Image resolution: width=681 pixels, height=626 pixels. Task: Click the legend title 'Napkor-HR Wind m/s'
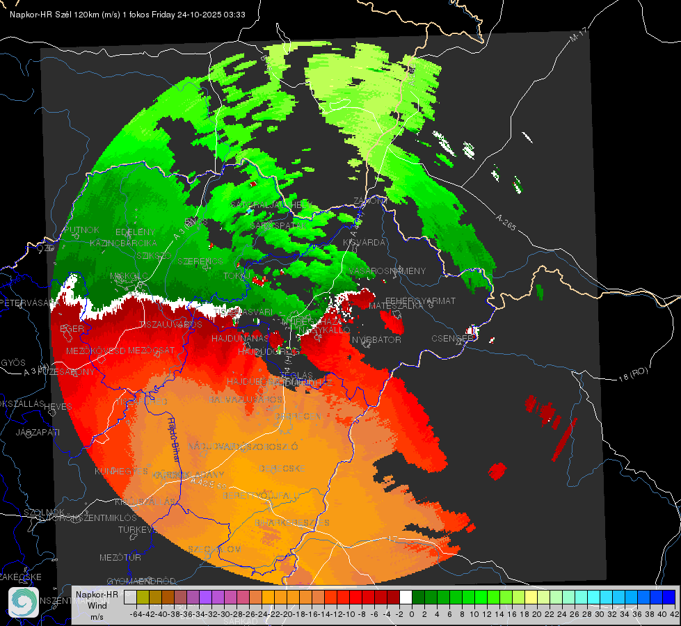(97, 605)
